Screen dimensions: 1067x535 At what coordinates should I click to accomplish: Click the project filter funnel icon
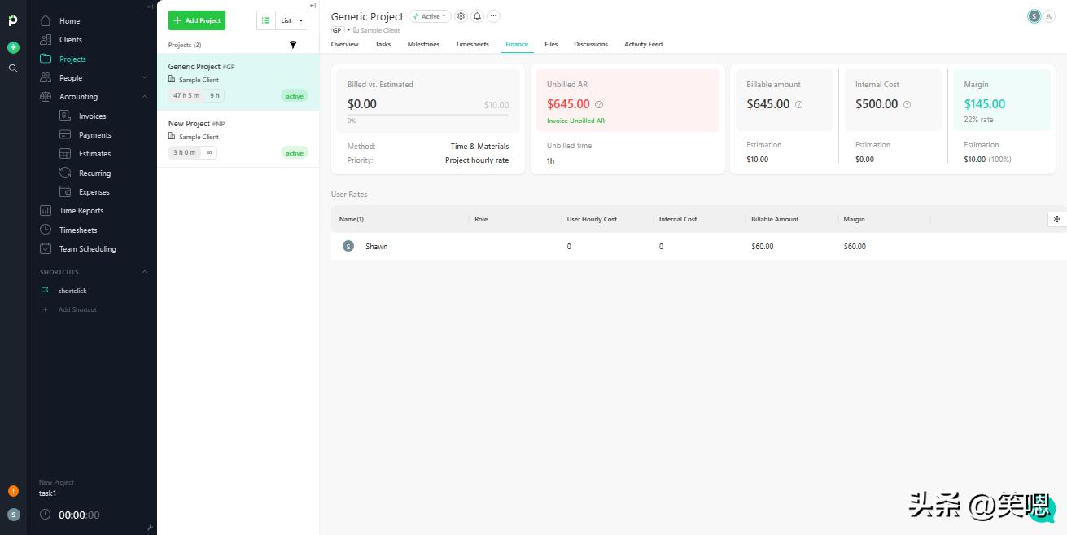(x=293, y=45)
